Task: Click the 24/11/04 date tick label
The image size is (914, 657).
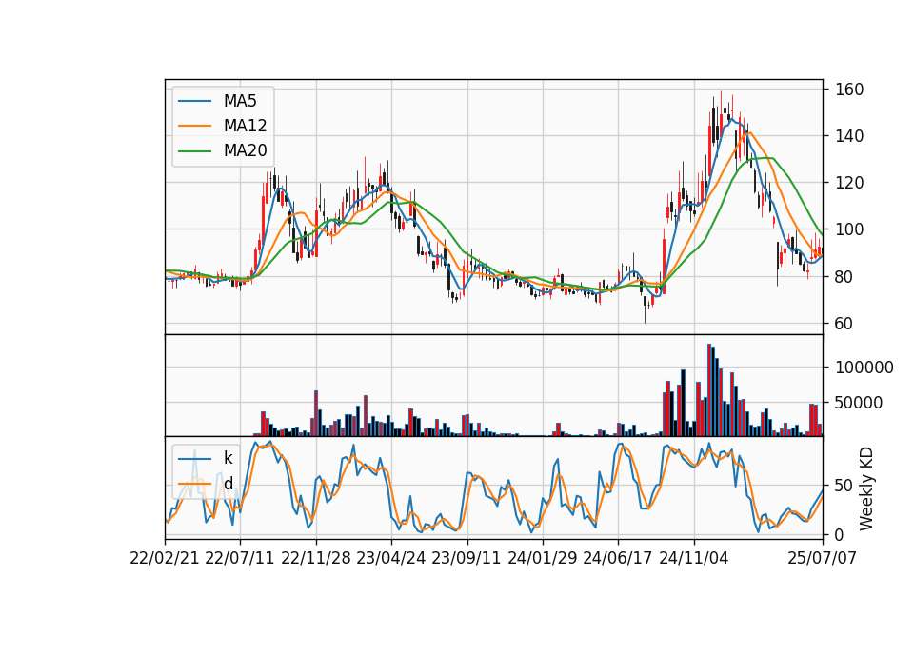Action: coord(694,558)
